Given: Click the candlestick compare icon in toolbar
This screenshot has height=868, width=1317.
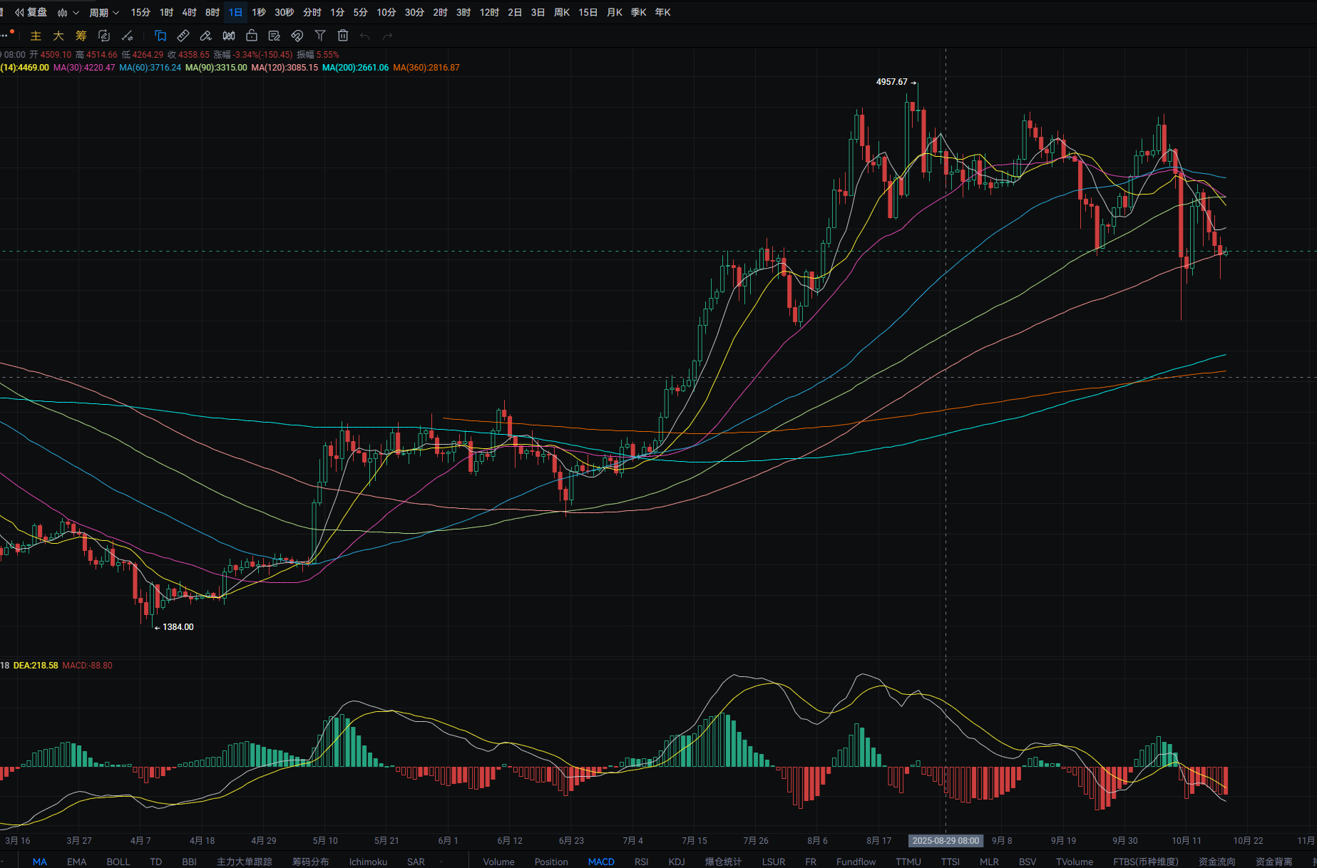Looking at the screenshot, I should pos(229,36).
